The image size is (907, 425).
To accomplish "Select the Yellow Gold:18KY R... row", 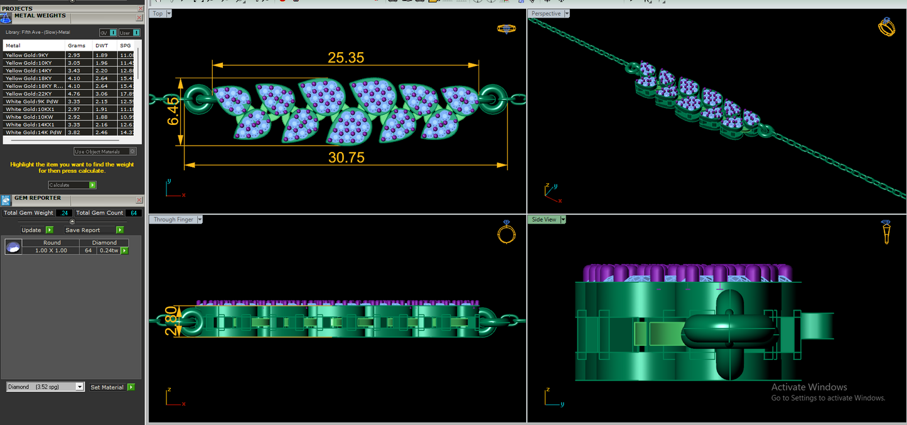I will [70, 86].
